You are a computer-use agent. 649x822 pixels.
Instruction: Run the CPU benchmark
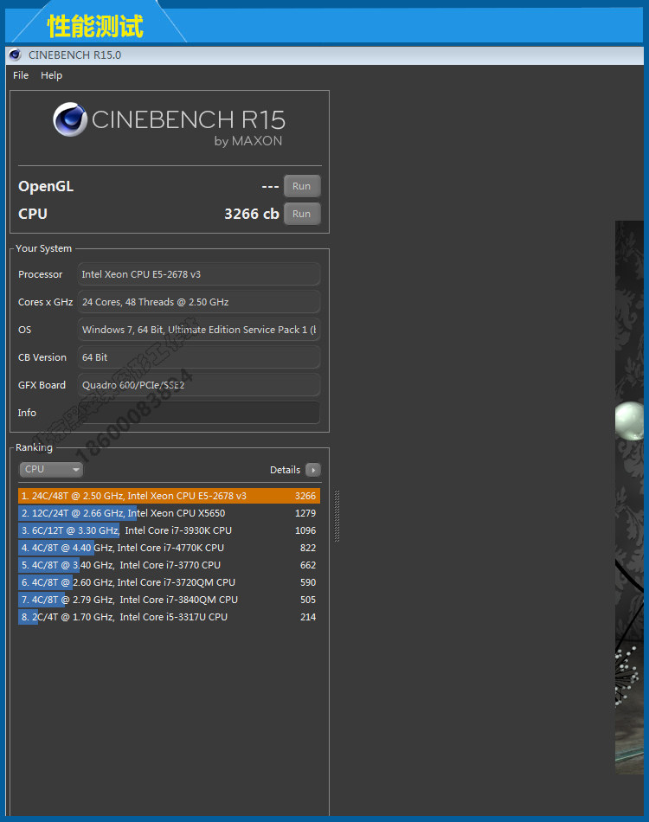click(302, 214)
